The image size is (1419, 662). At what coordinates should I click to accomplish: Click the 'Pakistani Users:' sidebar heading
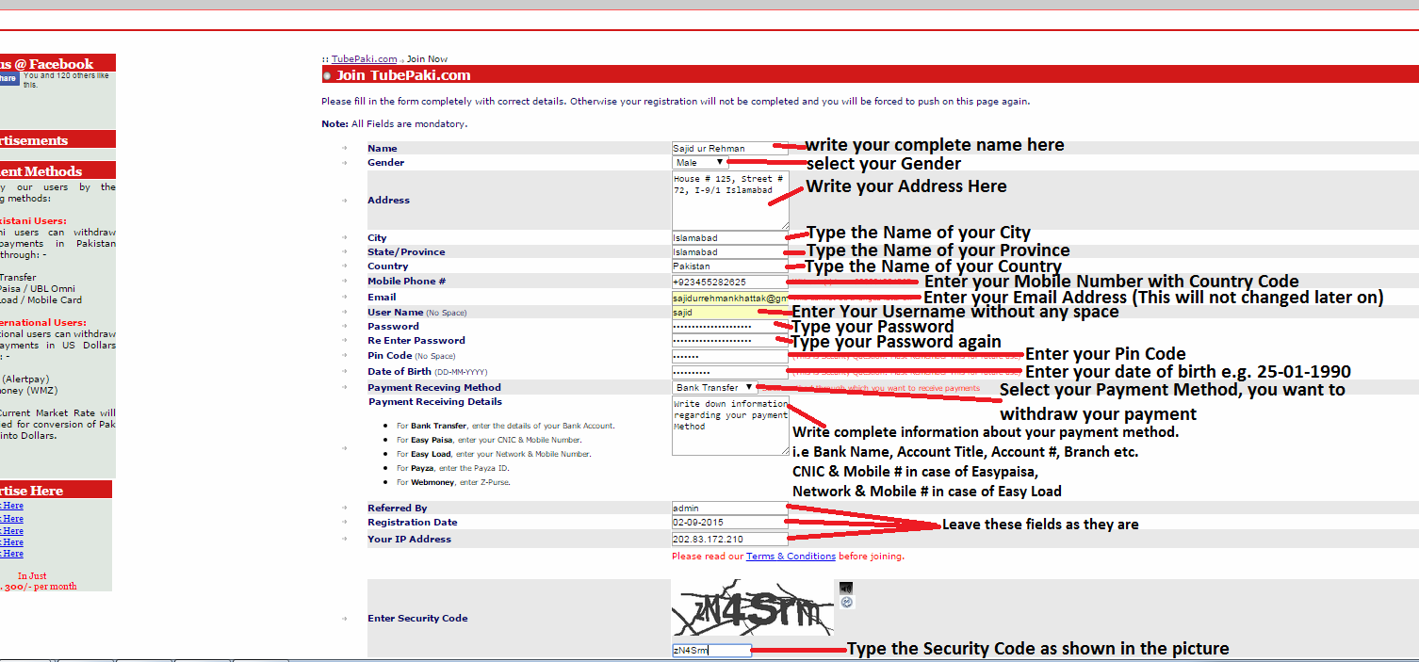33,221
